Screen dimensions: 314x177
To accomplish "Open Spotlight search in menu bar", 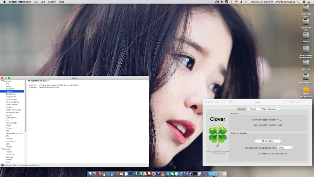I will [x=299, y=2].
